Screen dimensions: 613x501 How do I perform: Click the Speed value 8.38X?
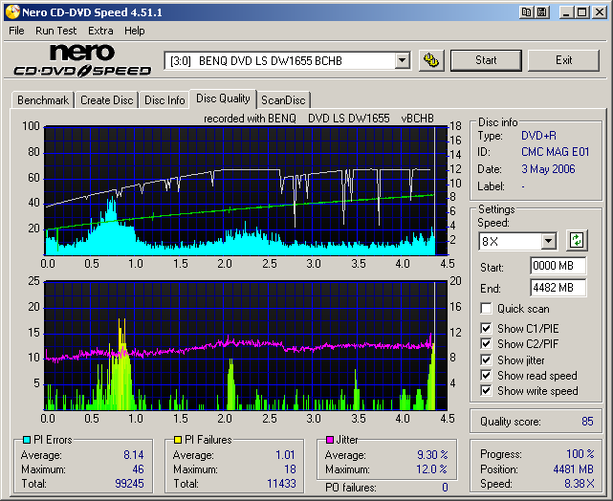pos(579,484)
